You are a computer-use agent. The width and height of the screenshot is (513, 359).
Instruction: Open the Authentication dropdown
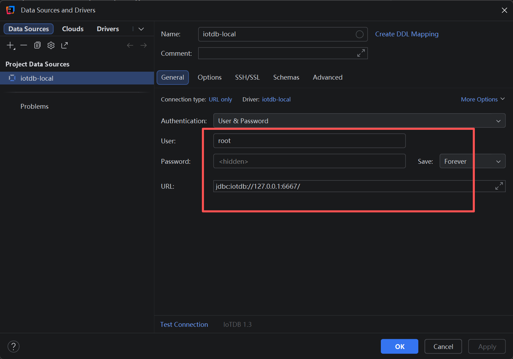[359, 121]
